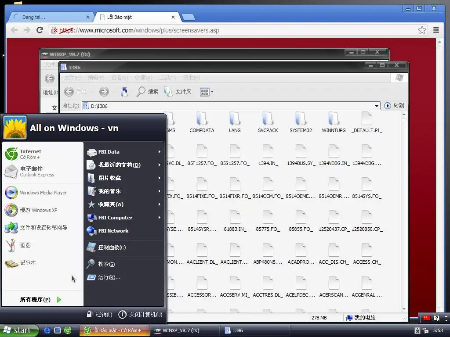This screenshot has width=450, height=337.
Task: Click the I386 window back button
Action: pyautogui.click(x=69, y=92)
